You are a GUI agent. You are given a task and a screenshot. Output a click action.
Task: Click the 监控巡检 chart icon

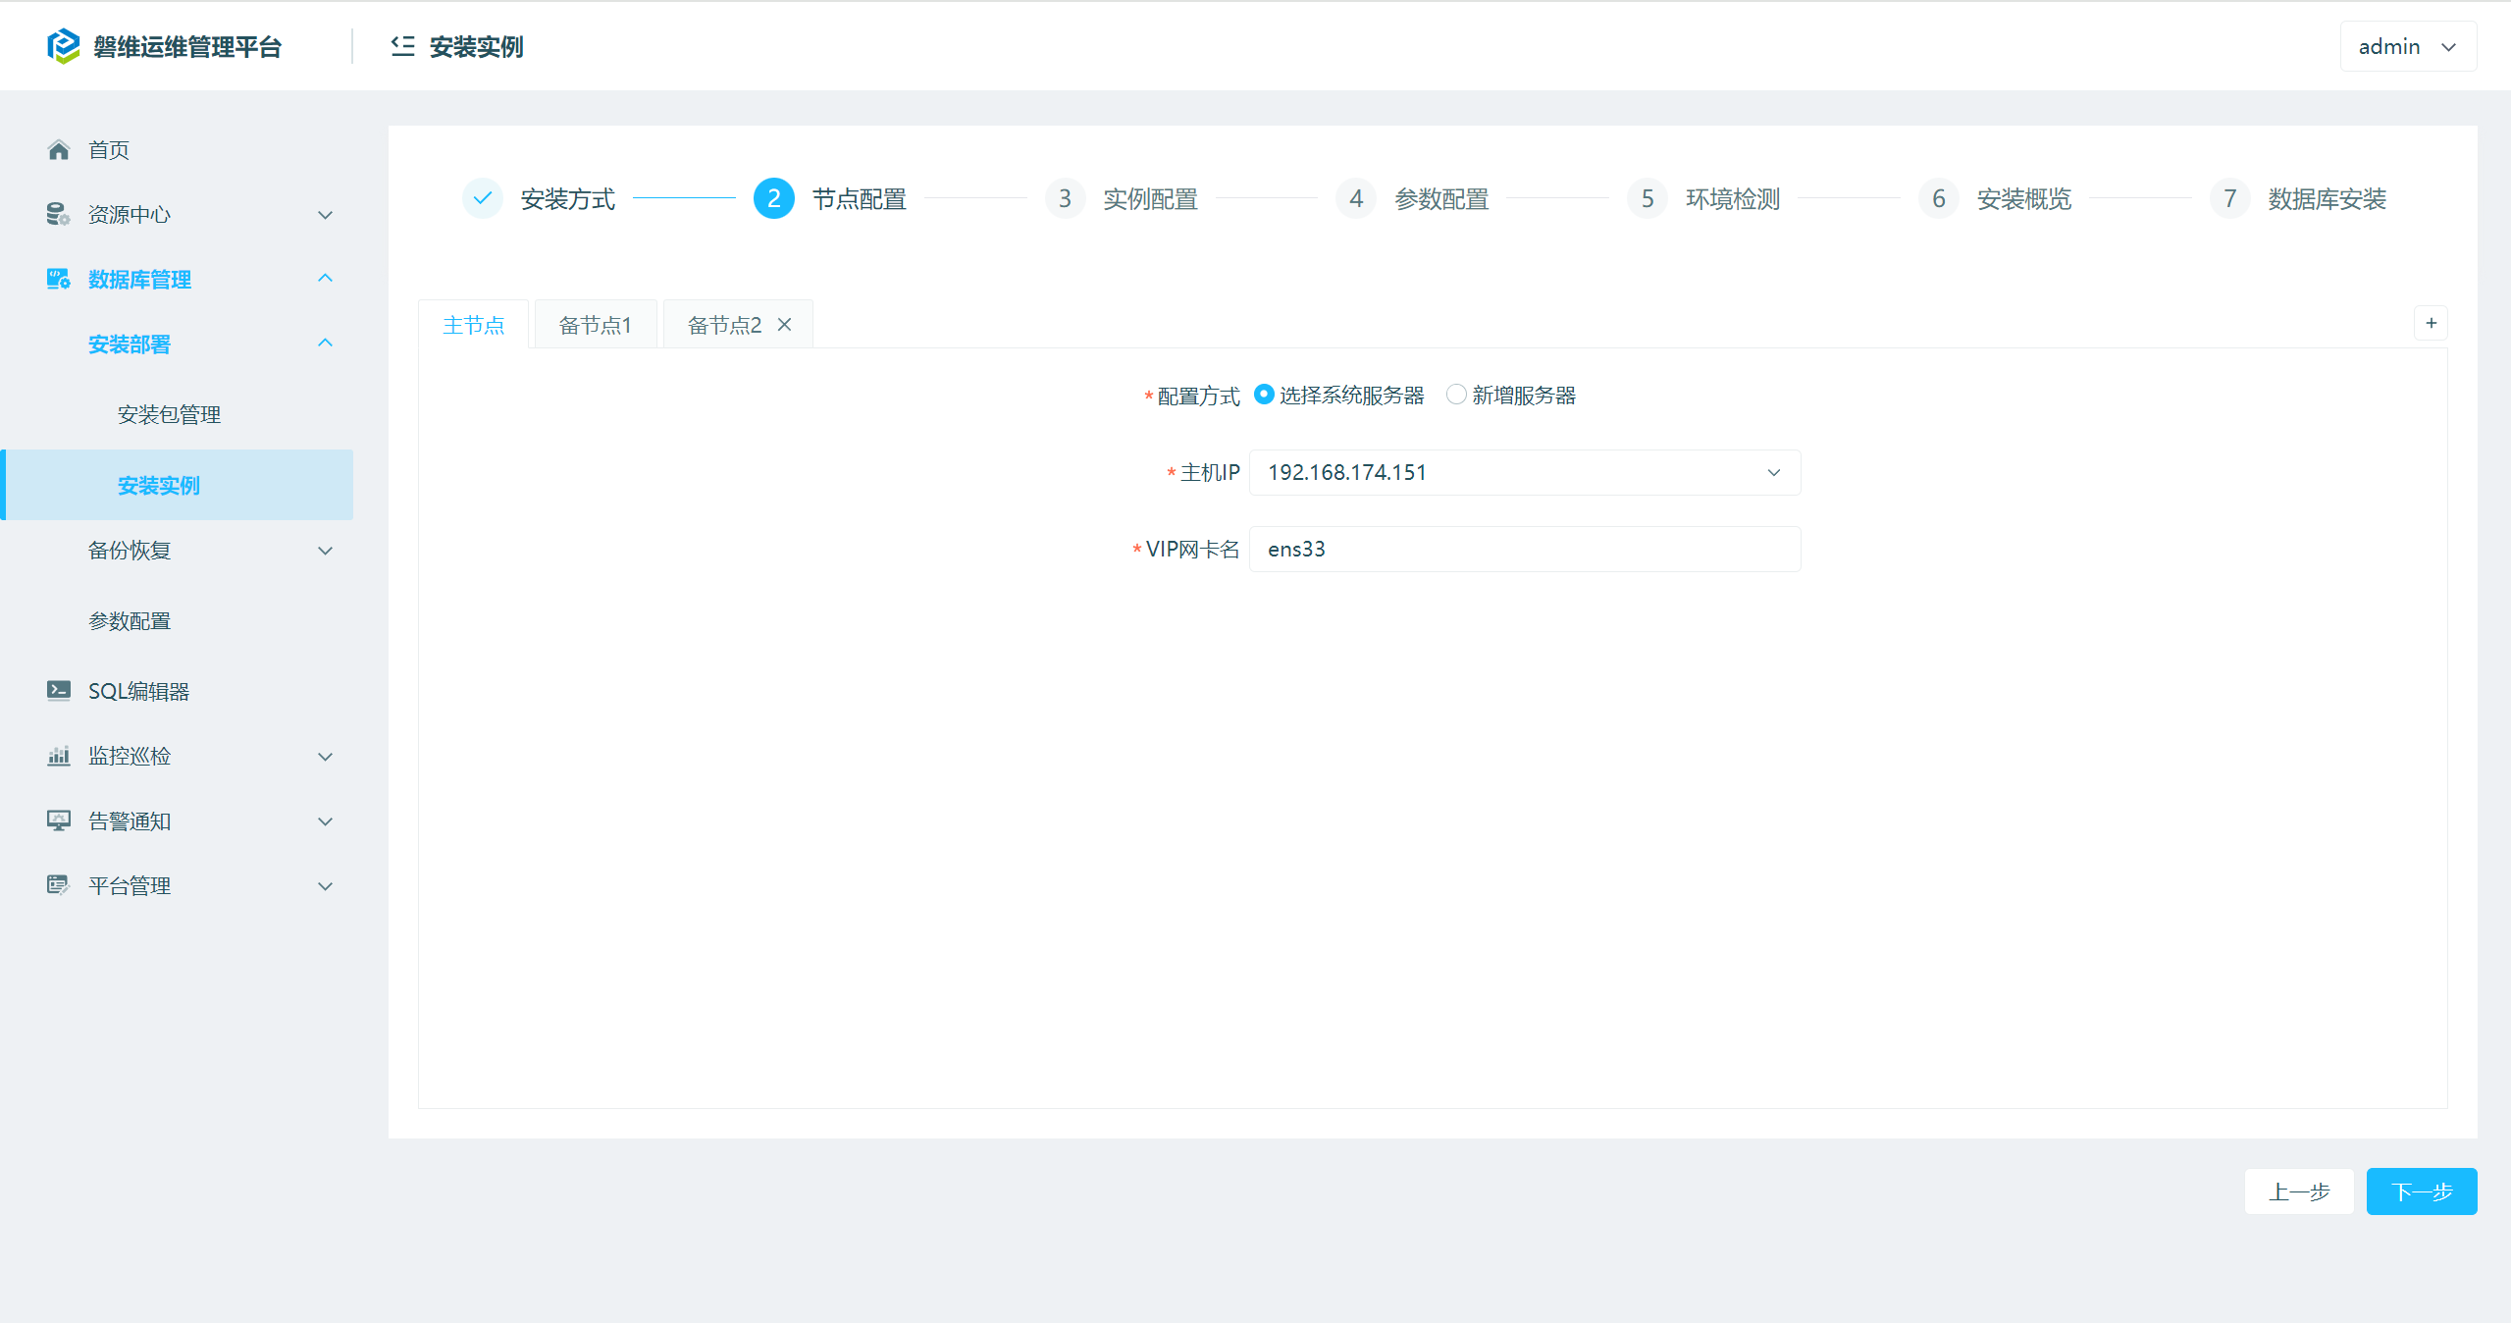[x=58, y=756]
